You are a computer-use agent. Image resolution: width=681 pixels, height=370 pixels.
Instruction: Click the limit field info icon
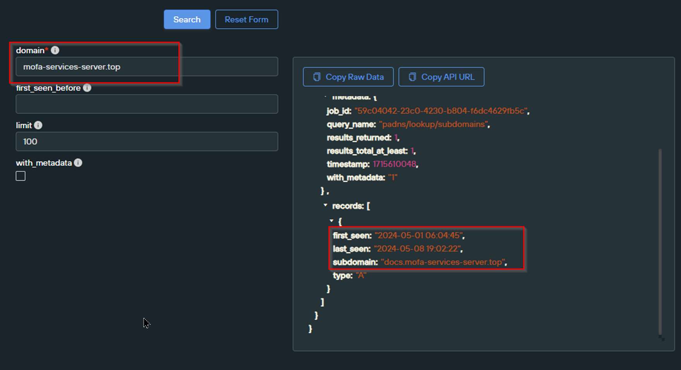click(38, 125)
